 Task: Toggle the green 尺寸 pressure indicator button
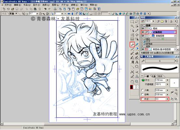tap(143, 80)
